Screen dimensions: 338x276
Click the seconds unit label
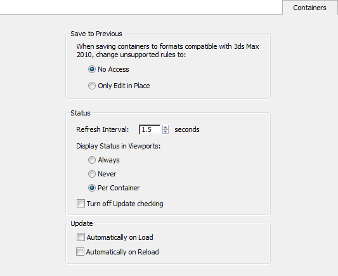(x=187, y=129)
